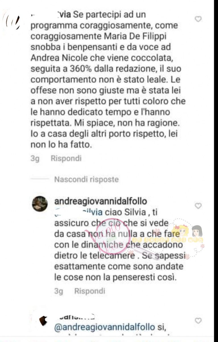
Task: Like the comment starting with @andreagiovannidalfollo si
Action: coord(198,321)
